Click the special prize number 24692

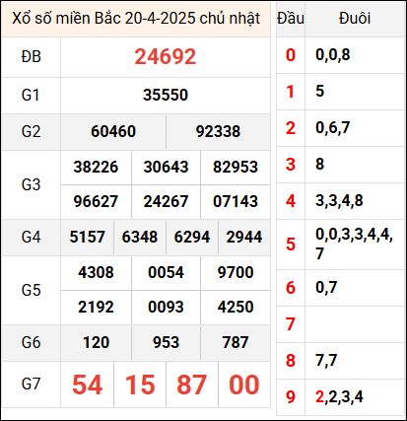click(166, 56)
